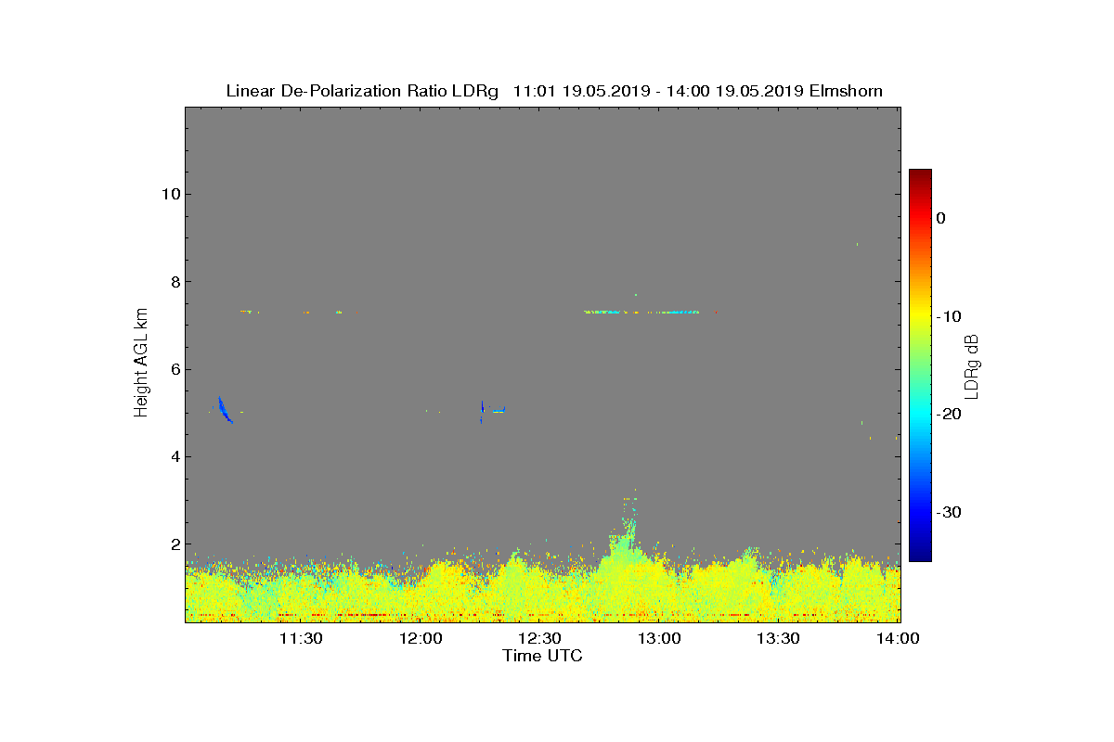Viewport: 1114px width, 742px height.
Task: Click the 'Height AGL km' axis label
Action: tap(141, 364)
